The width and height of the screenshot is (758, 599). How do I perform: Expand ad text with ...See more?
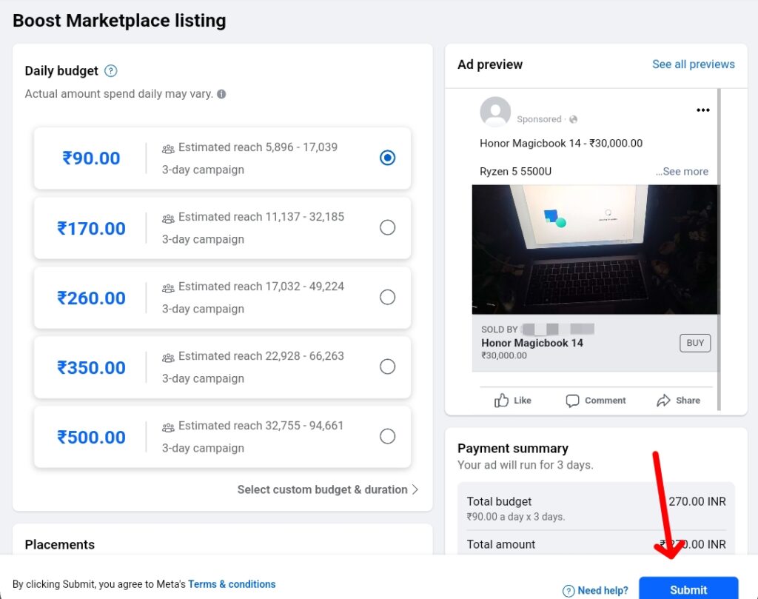(x=682, y=171)
